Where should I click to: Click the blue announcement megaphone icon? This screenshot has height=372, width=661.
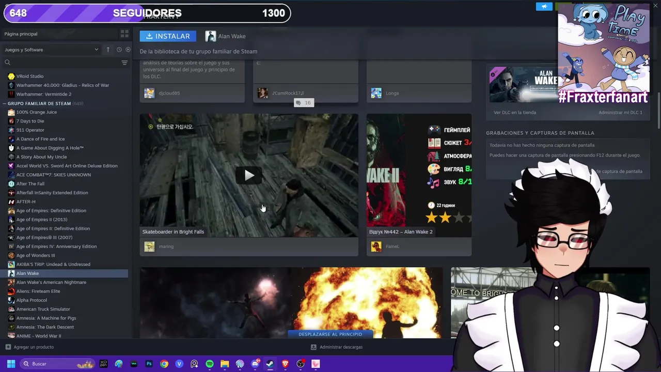[544, 6]
